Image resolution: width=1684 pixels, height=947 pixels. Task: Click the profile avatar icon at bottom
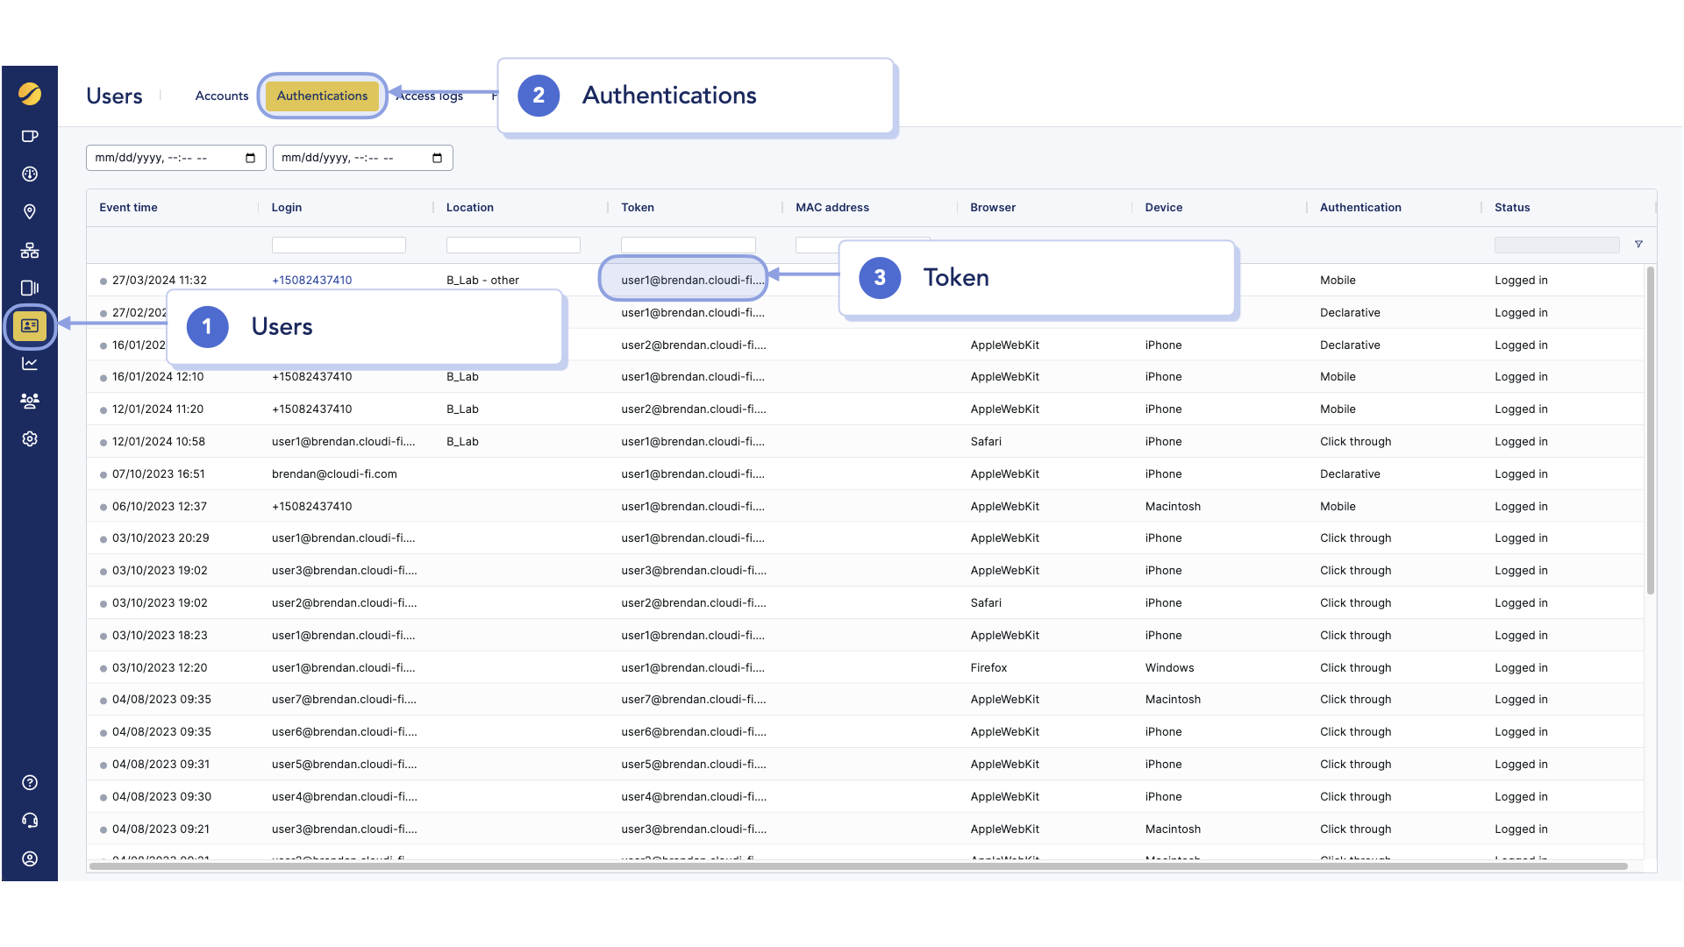point(30,858)
